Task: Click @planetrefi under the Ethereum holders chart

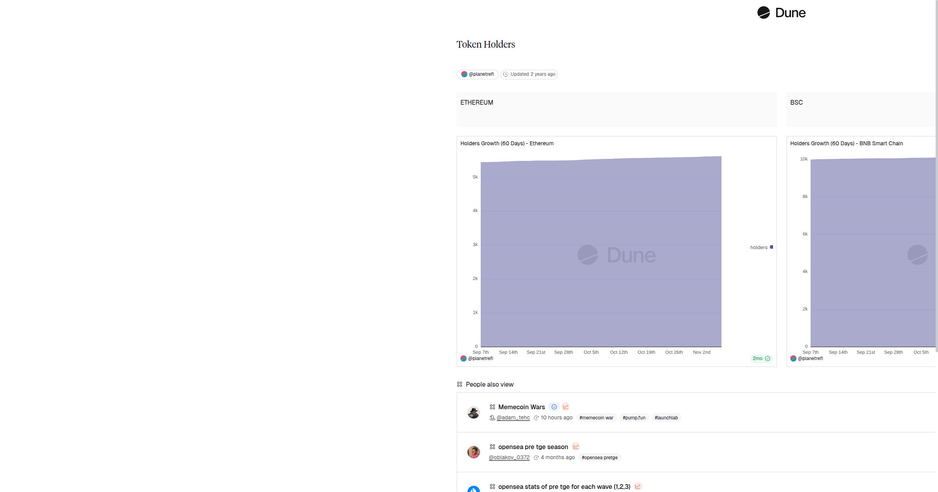Action: coord(480,358)
